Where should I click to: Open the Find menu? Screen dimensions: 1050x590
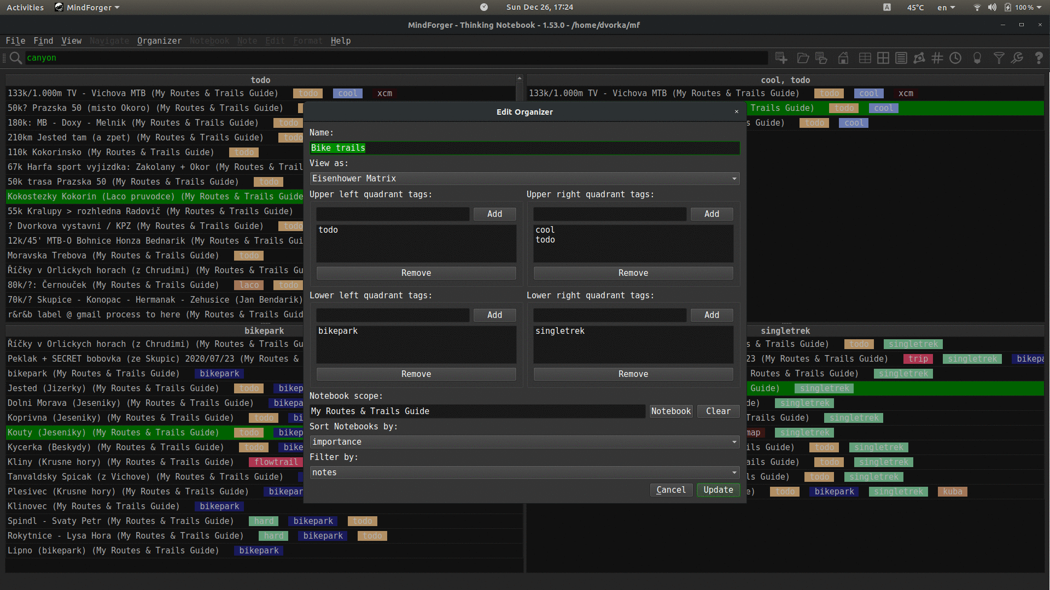coord(43,41)
